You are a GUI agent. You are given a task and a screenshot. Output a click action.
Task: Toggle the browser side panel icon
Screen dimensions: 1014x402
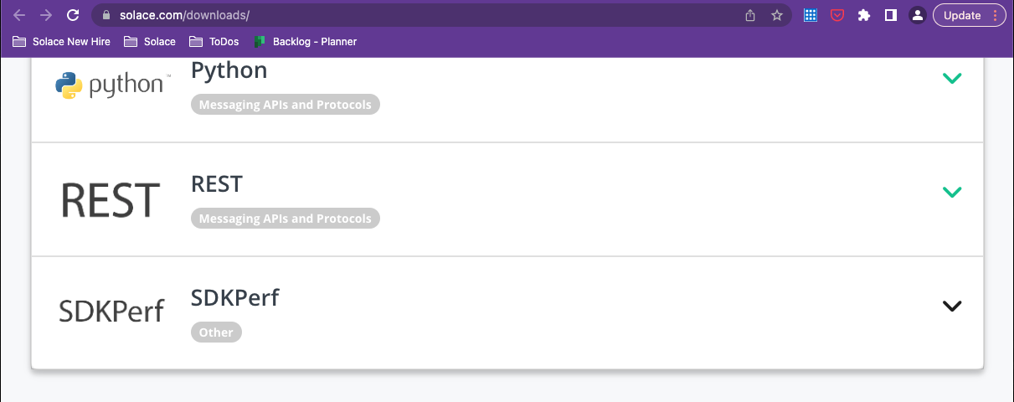891,15
